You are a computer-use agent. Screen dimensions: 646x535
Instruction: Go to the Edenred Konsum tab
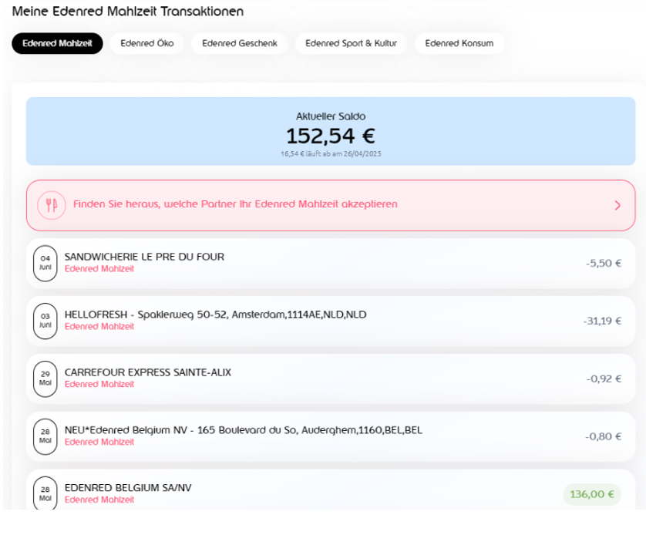(459, 43)
